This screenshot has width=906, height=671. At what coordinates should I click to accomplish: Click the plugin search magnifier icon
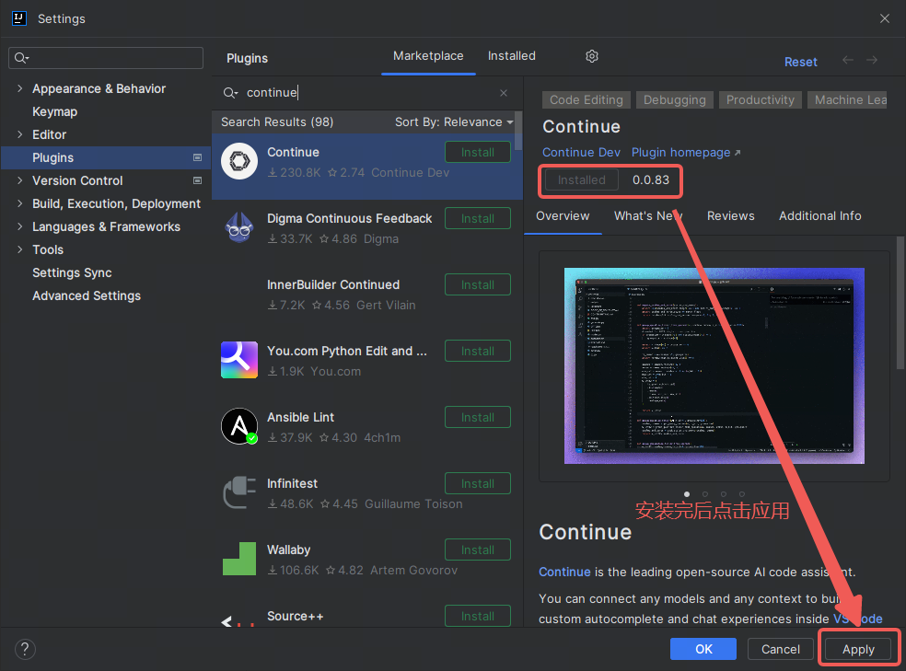[x=230, y=93]
